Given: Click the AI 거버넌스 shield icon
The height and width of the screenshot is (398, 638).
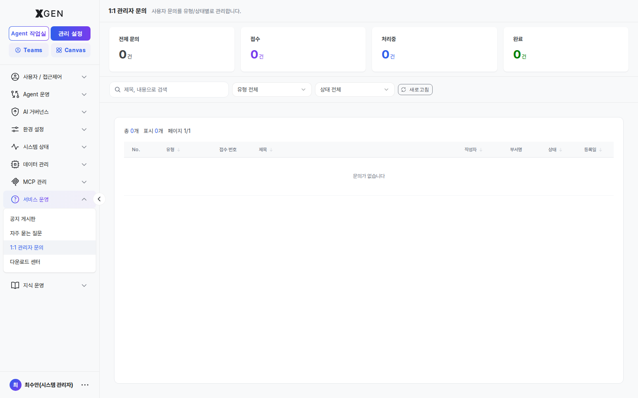Looking at the screenshot, I should pos(15,112).
